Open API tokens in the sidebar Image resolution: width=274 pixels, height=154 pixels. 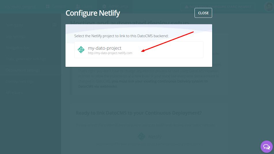(x=14, y=92)
